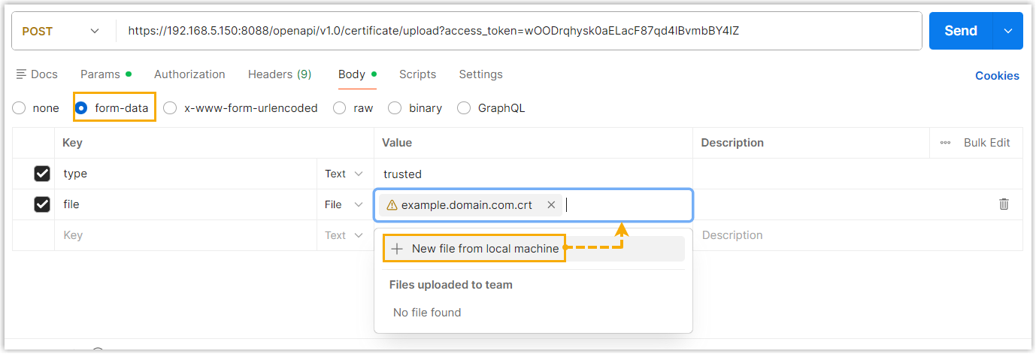Uncheck the file parameter checkbox
Screen dimensions: 1036x354
click(x=42, y=204)
